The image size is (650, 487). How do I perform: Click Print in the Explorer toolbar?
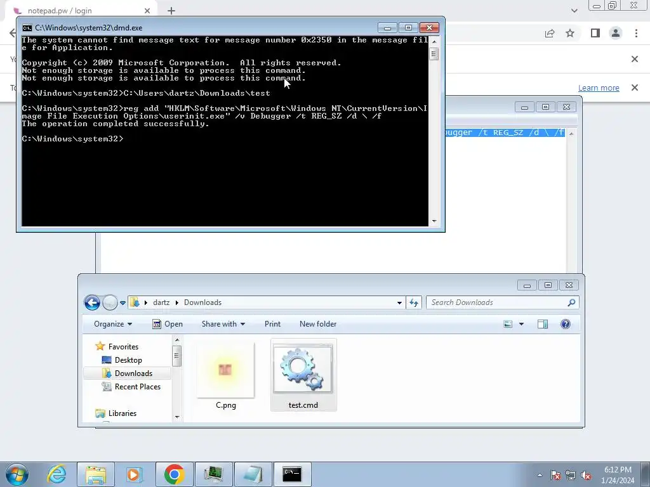coord(272,324)
